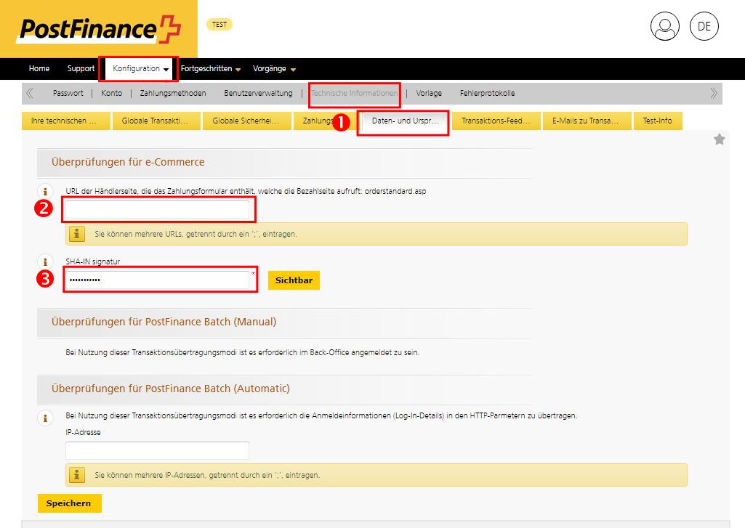This screenshot has height=528, width=745.
Task: Open the Vorlage submenu item
Action: point(429,93)
